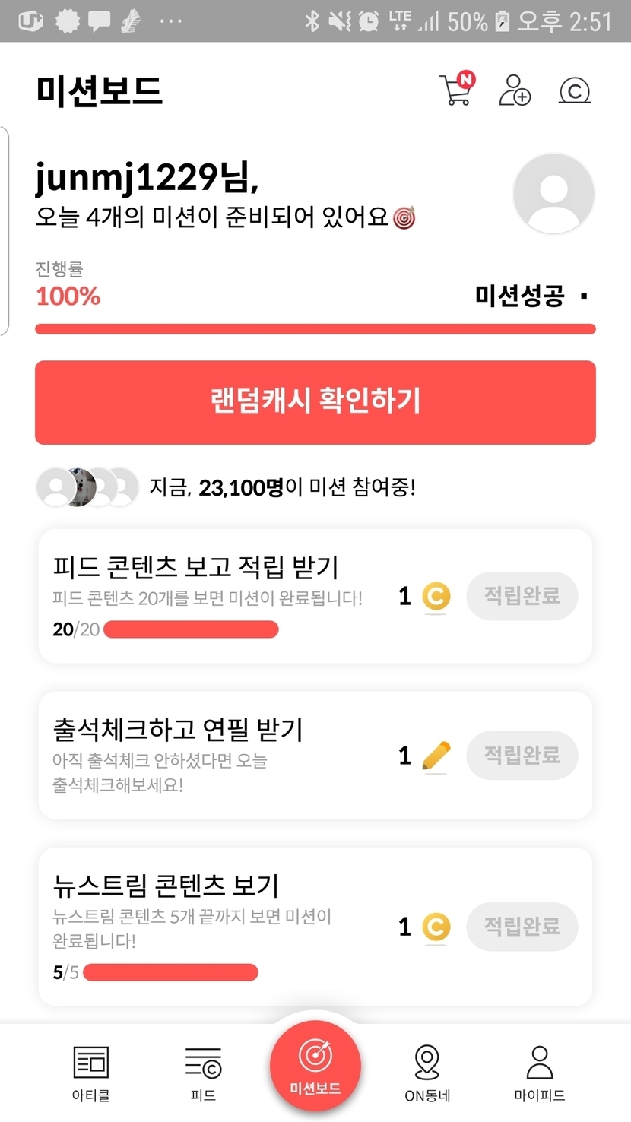The height and width of the screenshot is (1122, 631).
Task: Click the 100% mission progress bar
Action: click(x=315, y=329)
